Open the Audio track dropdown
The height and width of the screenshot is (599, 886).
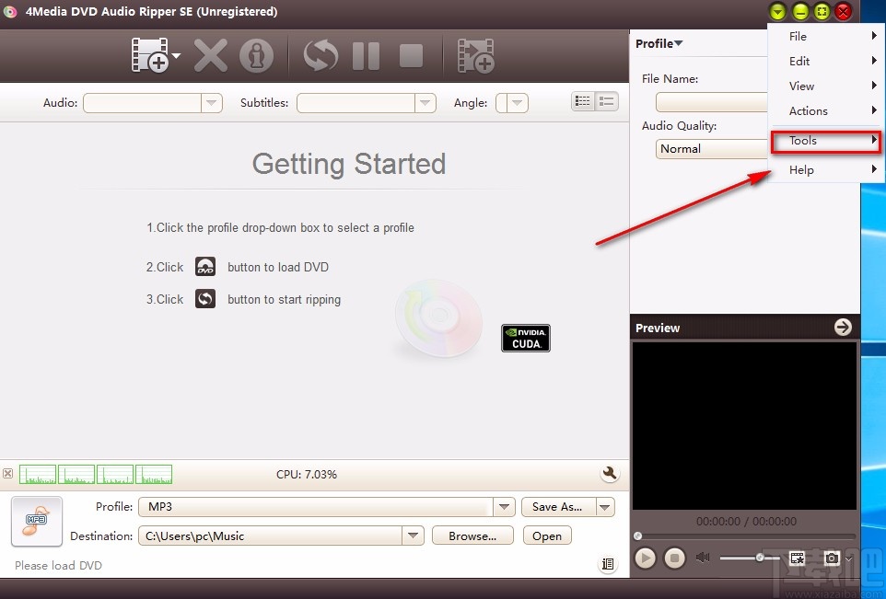tap(212, 103)
